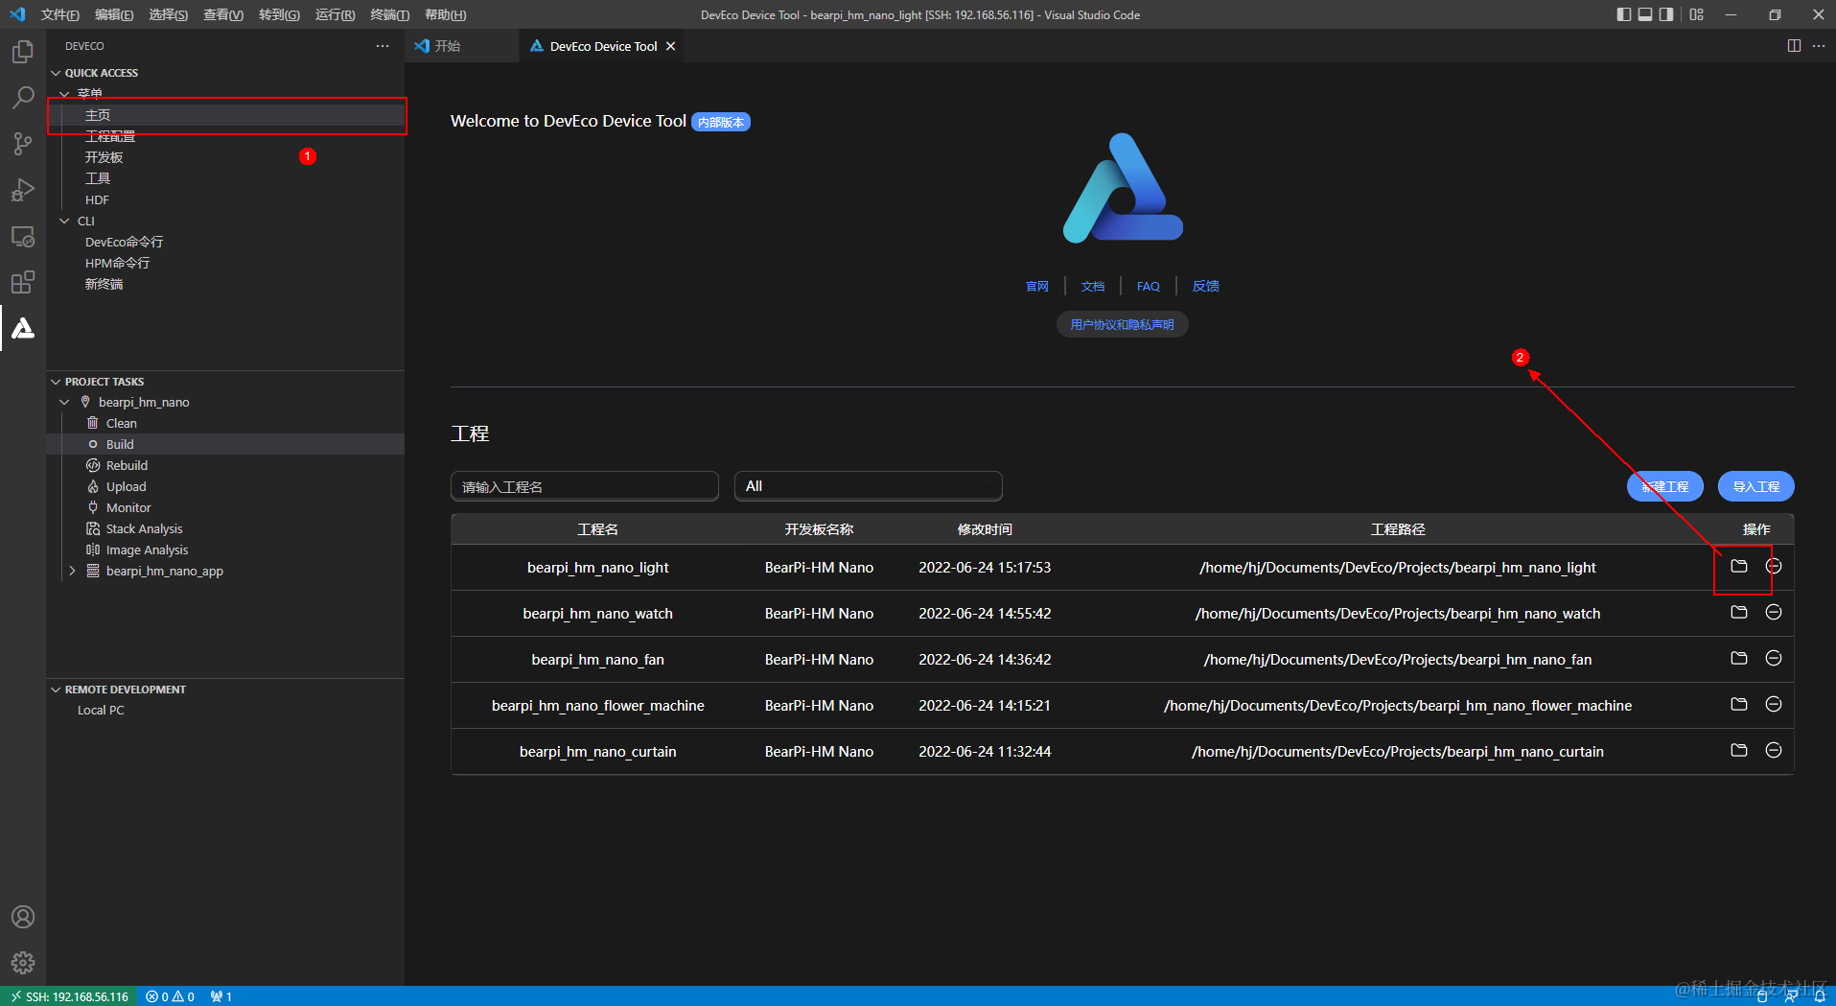Open the Accounts icon
This screenshot has width=1836, height=1006.
point(23,917)
